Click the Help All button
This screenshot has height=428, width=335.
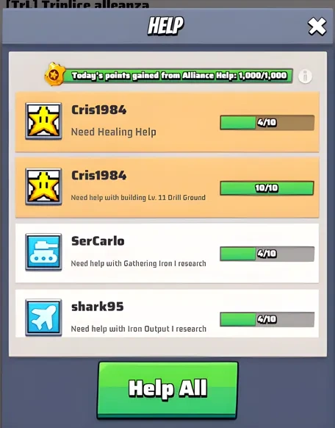point(167,390)
